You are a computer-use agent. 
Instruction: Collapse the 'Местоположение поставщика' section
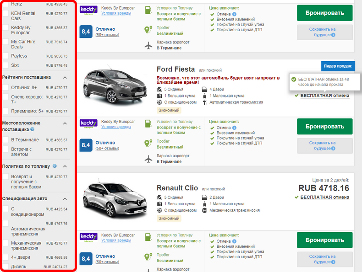click(x=65, y=123)
